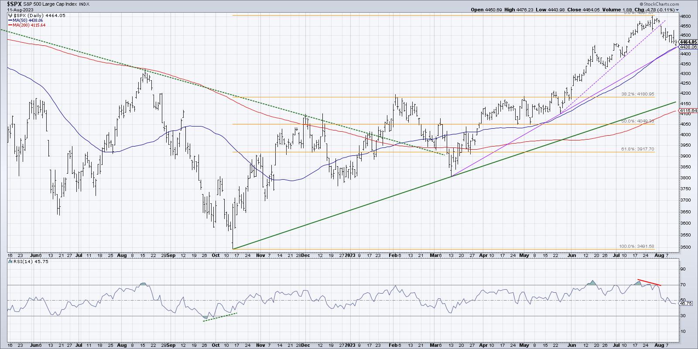Click the red RSI bearish divergence line
This screenshot has height=349, width=698.
coord(649,282)
